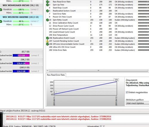Click green check icon beside Off-Line Uncorrectable Sector Count
Image resolution: width=149 pixels, height=127 pixels.
(x=47, y=44)
